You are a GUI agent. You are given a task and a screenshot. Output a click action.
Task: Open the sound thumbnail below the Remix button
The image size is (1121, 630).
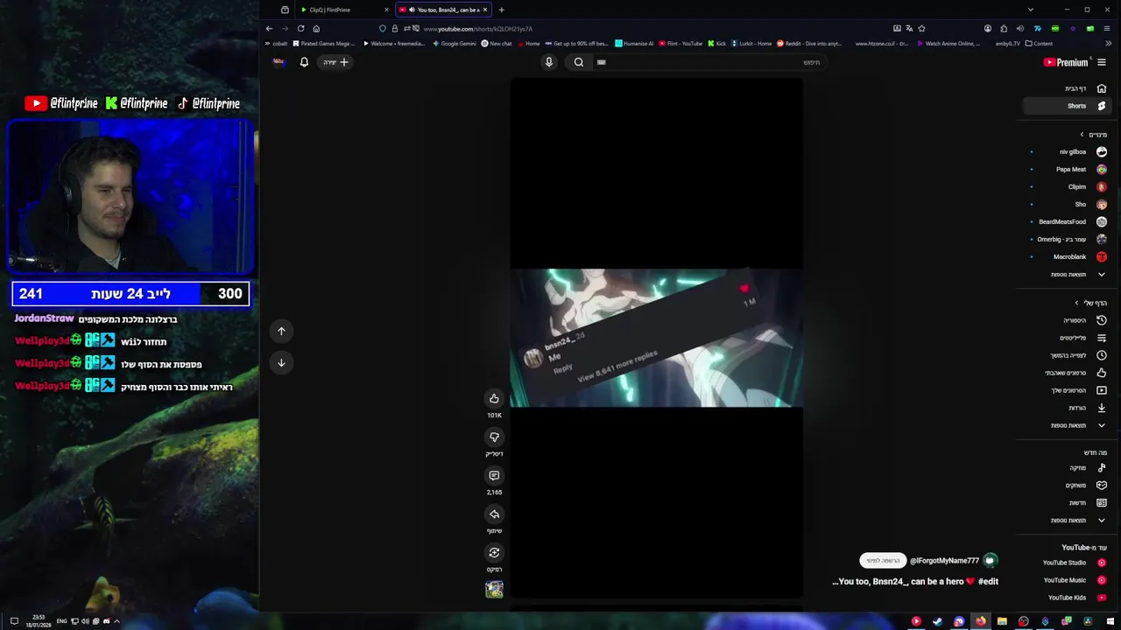click(494, 590)
